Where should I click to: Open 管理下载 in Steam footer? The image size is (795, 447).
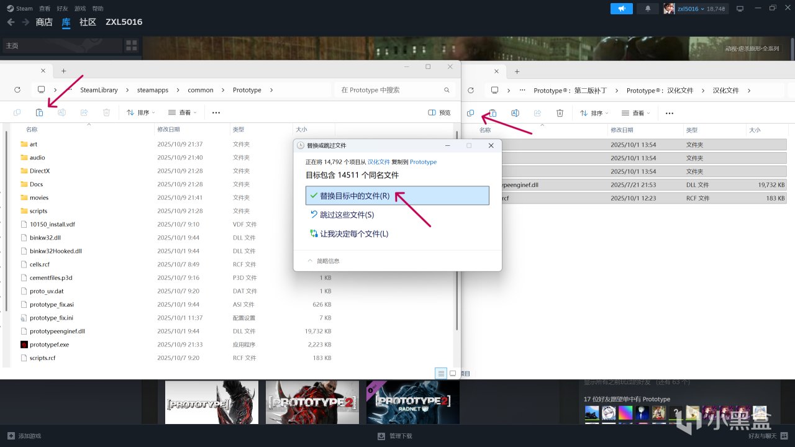click(395, 436)
